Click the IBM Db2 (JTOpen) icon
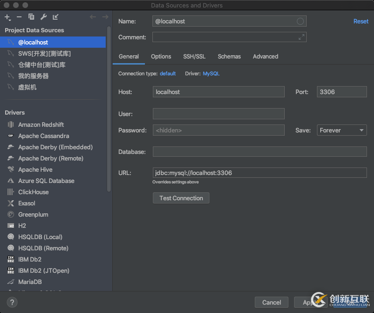Screen dimensions: 374x313 [x=11, y=270]
